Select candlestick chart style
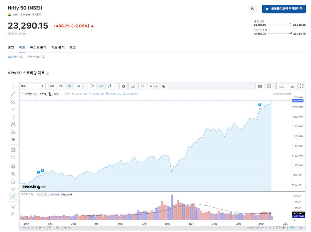This screenshot has height=232, width=311. (x=92, y=86)
